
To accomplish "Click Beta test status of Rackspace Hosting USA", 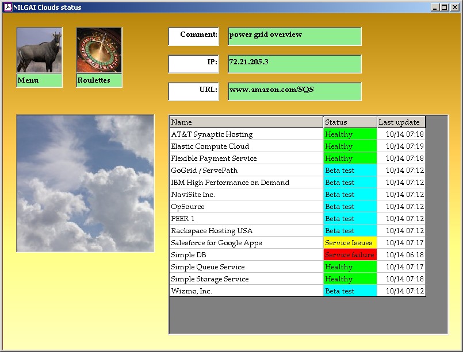I will tap(350, 231).
